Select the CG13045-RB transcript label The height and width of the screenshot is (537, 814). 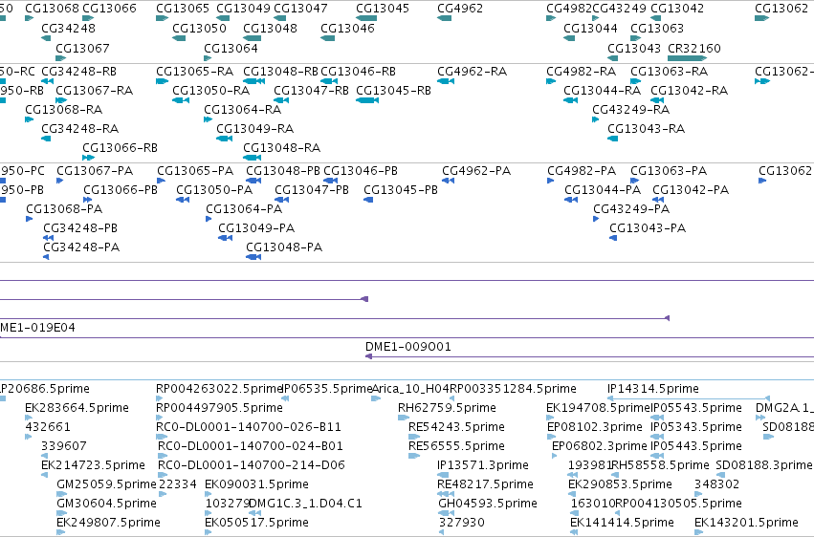(393, 91)
